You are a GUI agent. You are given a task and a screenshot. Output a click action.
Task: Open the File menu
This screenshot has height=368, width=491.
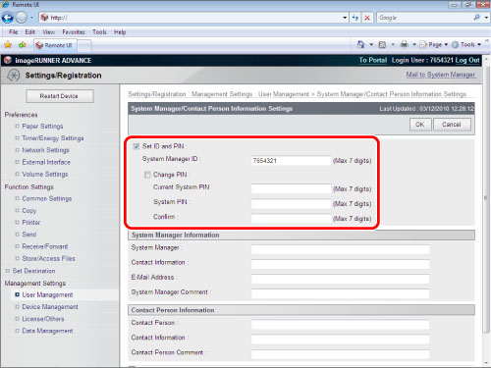click(13, 32)
